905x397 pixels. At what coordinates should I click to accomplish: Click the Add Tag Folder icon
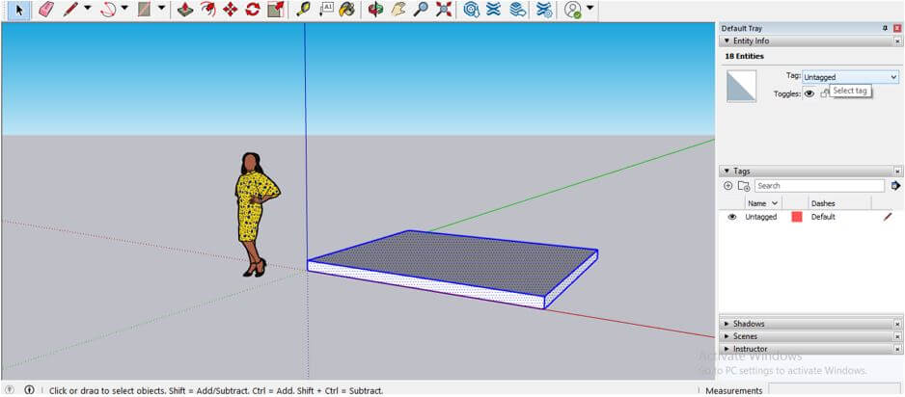tap(744, 186)
